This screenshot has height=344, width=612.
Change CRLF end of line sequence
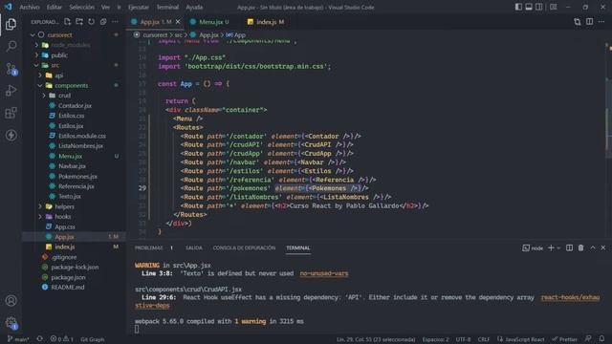click(484, 339)
